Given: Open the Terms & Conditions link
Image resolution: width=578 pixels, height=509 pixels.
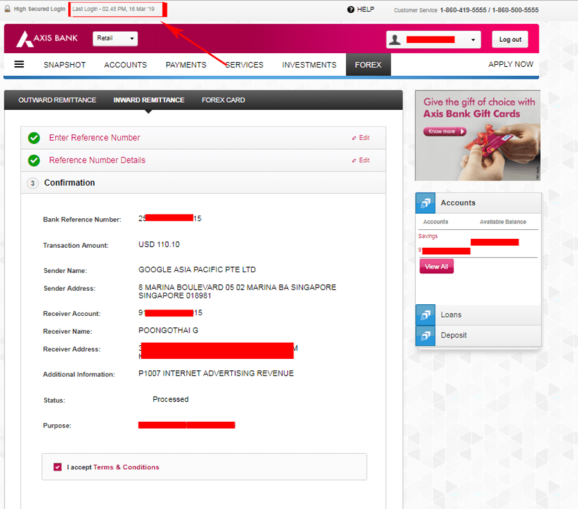Looking at the screenshot, I should coord(126,467).
